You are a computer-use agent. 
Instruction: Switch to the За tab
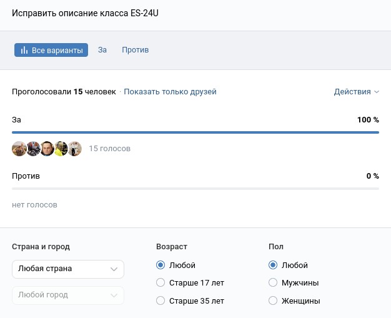(102, 50)
